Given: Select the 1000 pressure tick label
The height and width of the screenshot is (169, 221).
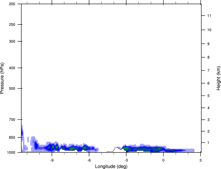Looking at the screenshot, I should click(11, 152).
